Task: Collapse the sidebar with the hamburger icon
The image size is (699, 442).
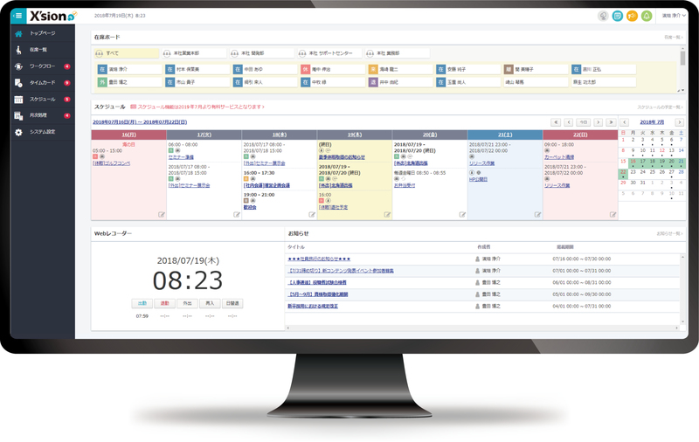Action: tap(18, 16)
